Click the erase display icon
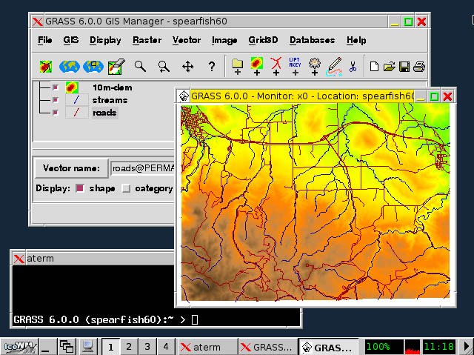 click(116, 67)
